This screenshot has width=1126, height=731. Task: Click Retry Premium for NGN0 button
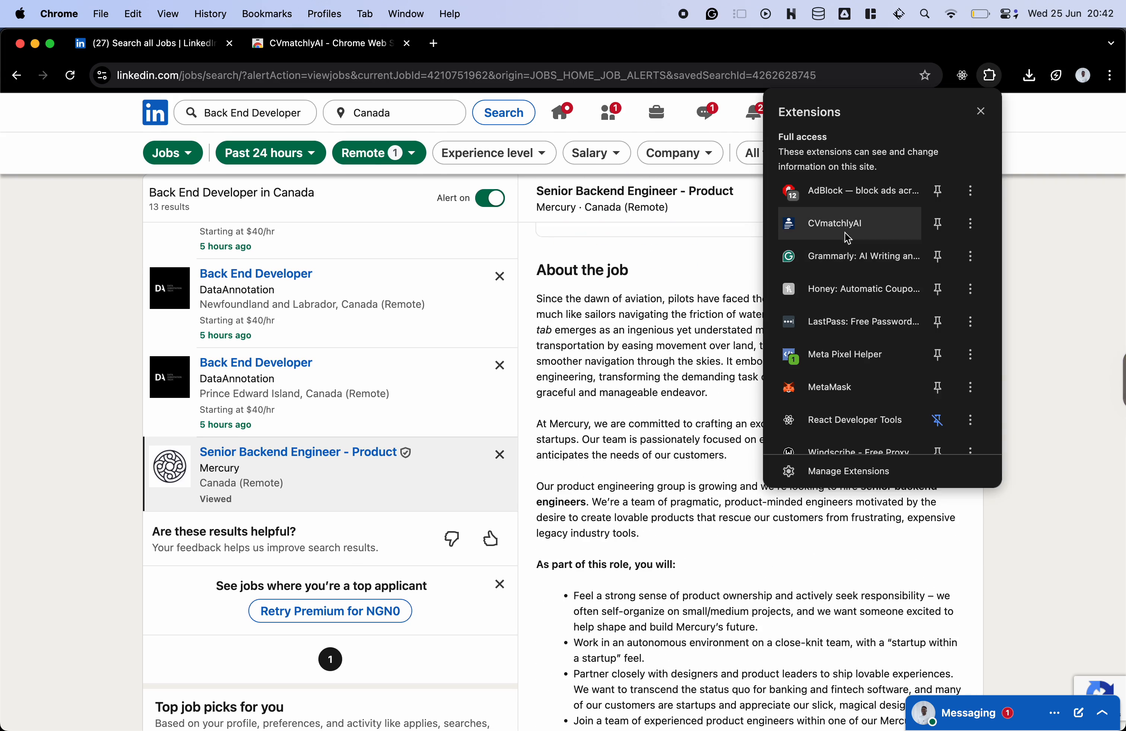click(330, 611)
